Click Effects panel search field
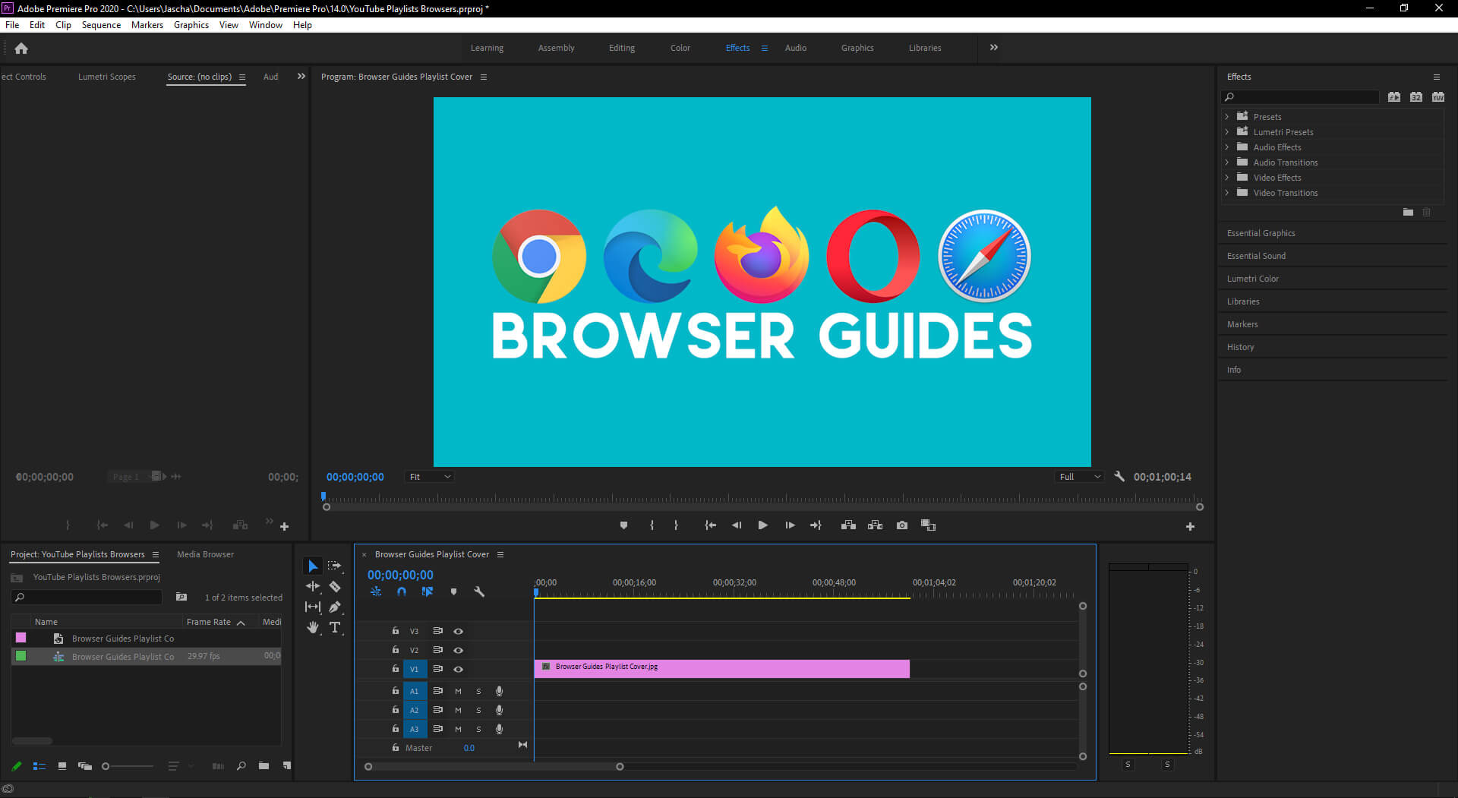1458x798 pixels. click(1300, 97)
